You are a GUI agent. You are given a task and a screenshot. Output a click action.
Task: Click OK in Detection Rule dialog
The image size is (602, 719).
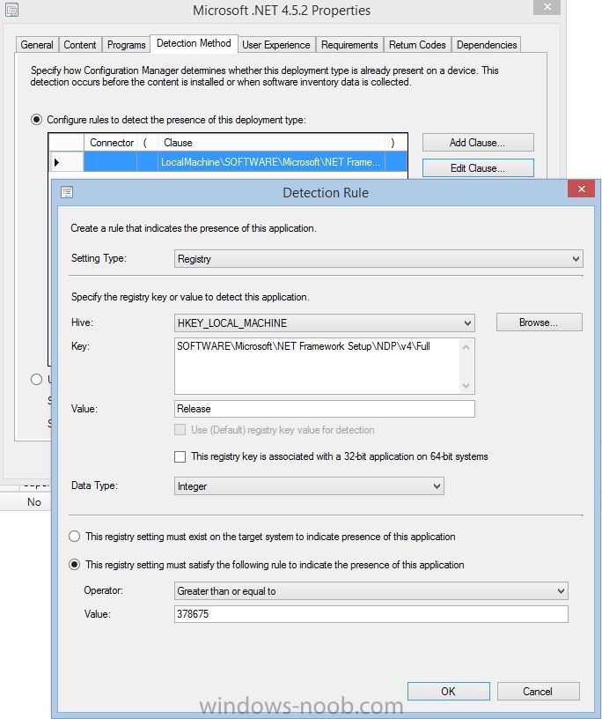pyautogui.click(x=449, y=691)
